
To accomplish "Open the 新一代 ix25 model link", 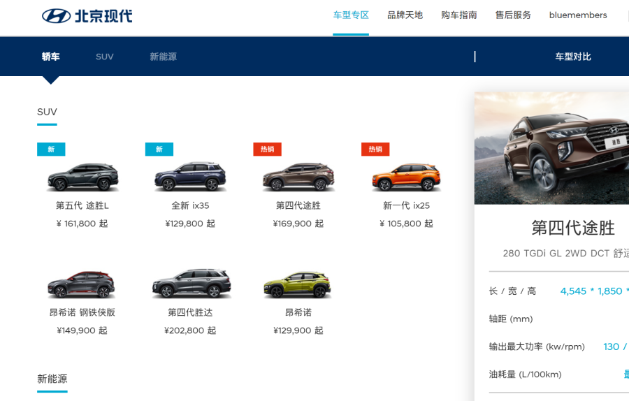I will click(406, 205).
